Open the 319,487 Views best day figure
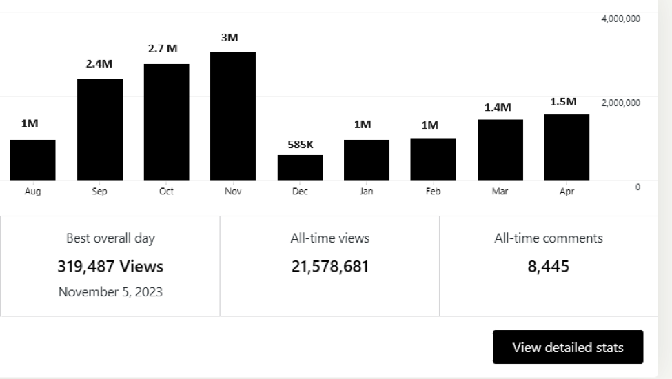The image size is (672, 379). (x=110, y=267)
